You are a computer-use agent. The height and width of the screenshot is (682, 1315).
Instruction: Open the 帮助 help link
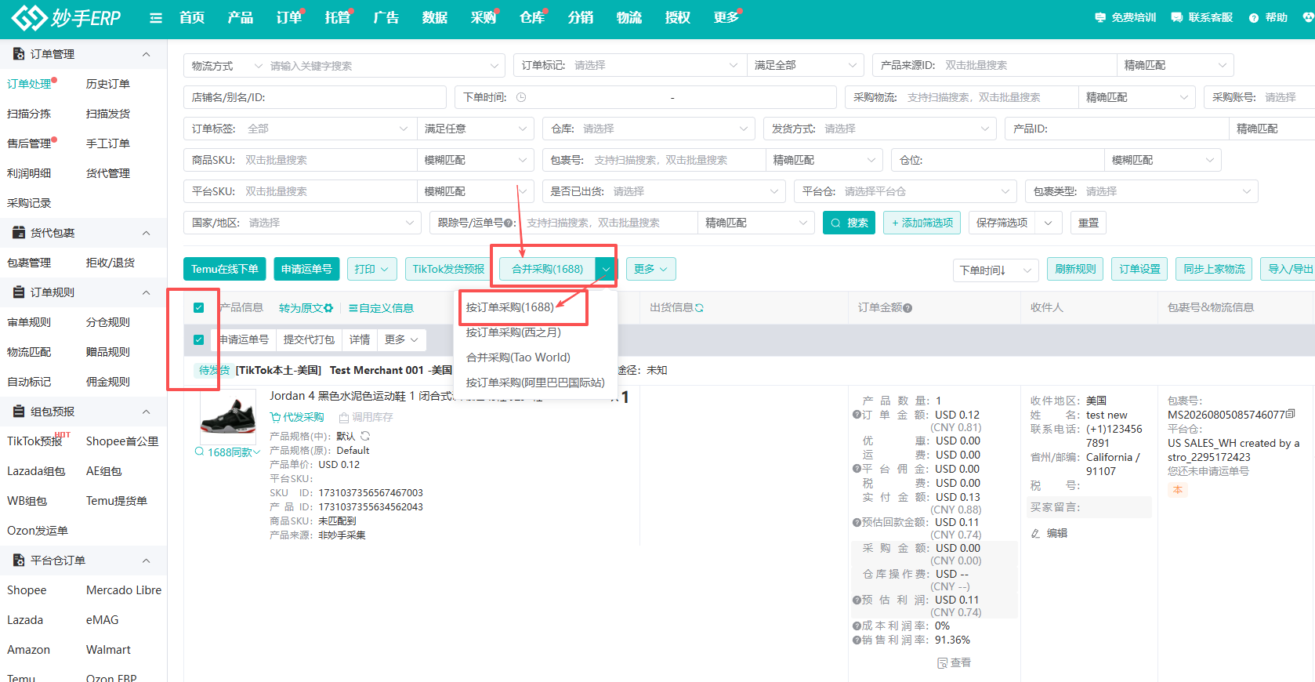1268,17
